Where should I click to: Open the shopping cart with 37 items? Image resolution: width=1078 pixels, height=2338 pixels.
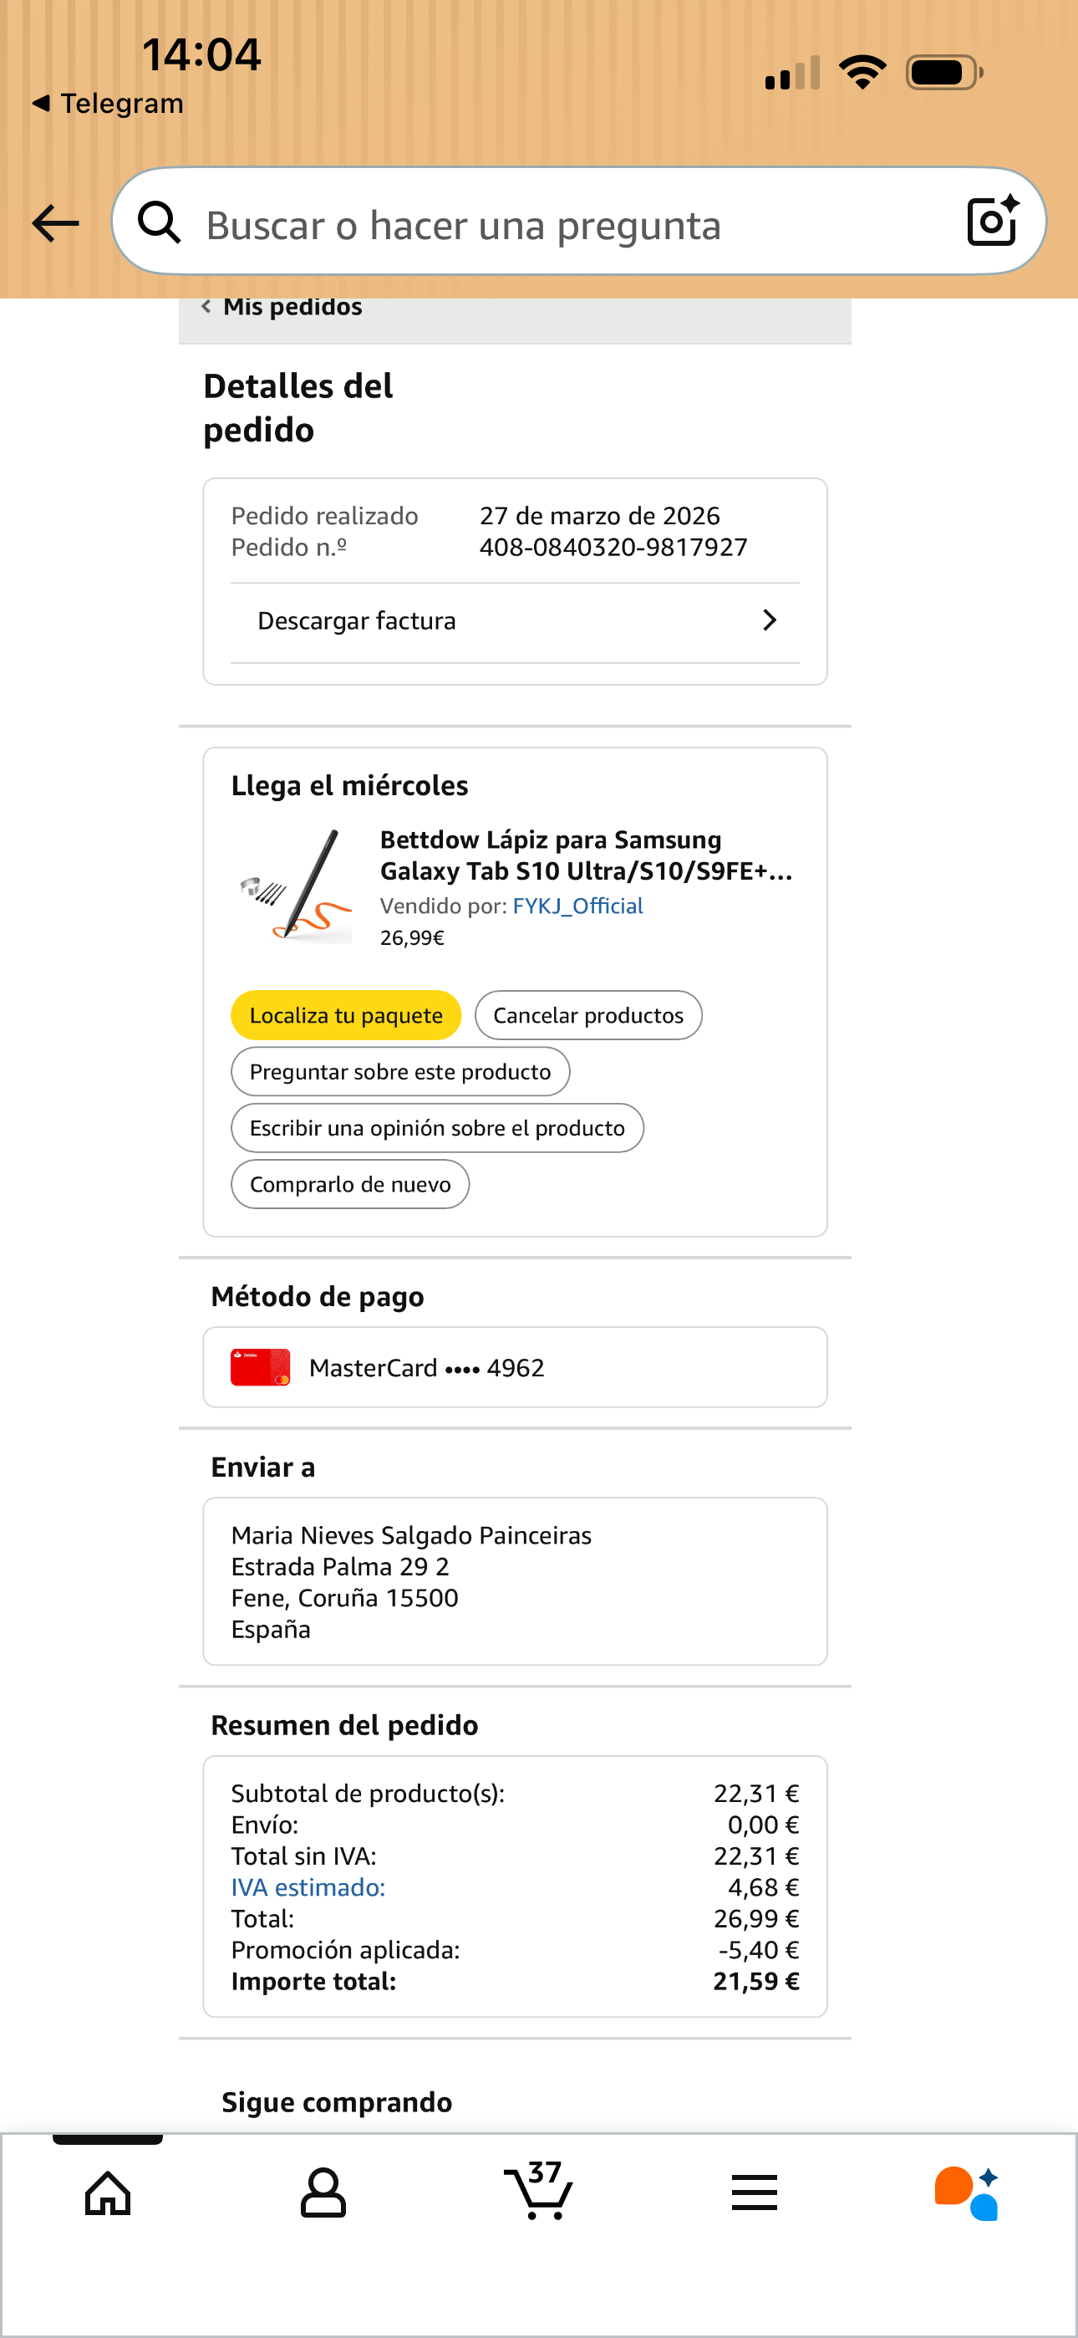tap(538, 2191)
